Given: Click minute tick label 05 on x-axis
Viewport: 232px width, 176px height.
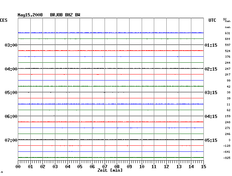Looking at the screenshot, I should coord(80,167).
